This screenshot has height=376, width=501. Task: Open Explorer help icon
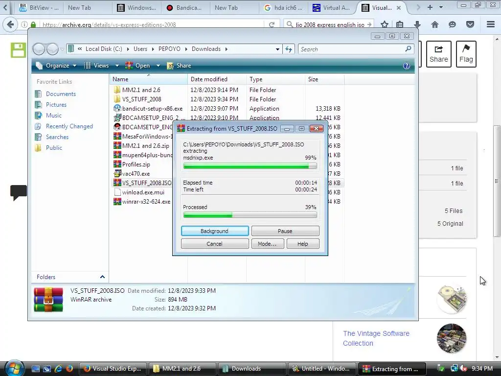[x=406, y=66]
